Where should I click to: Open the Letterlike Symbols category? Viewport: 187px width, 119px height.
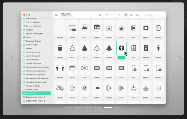pos(37,63)
